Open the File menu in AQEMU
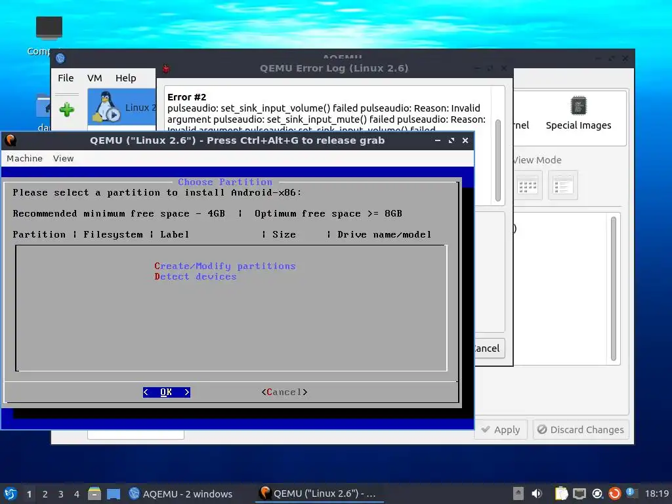Viewport: 672px width, 504px height. [x=66, y=78]
